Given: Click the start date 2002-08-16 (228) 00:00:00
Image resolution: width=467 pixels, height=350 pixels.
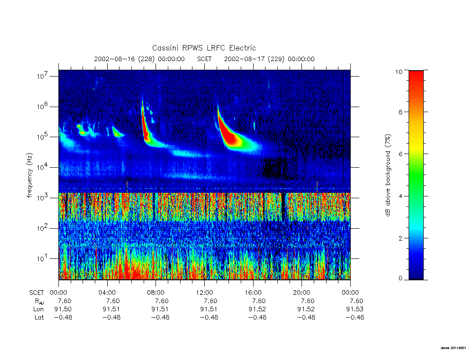Looking at the screenshot, I should [140, 59].
